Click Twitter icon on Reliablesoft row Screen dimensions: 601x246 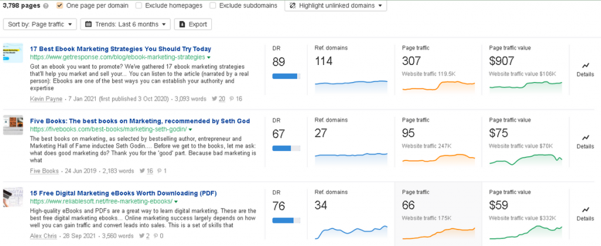point(141,236)
